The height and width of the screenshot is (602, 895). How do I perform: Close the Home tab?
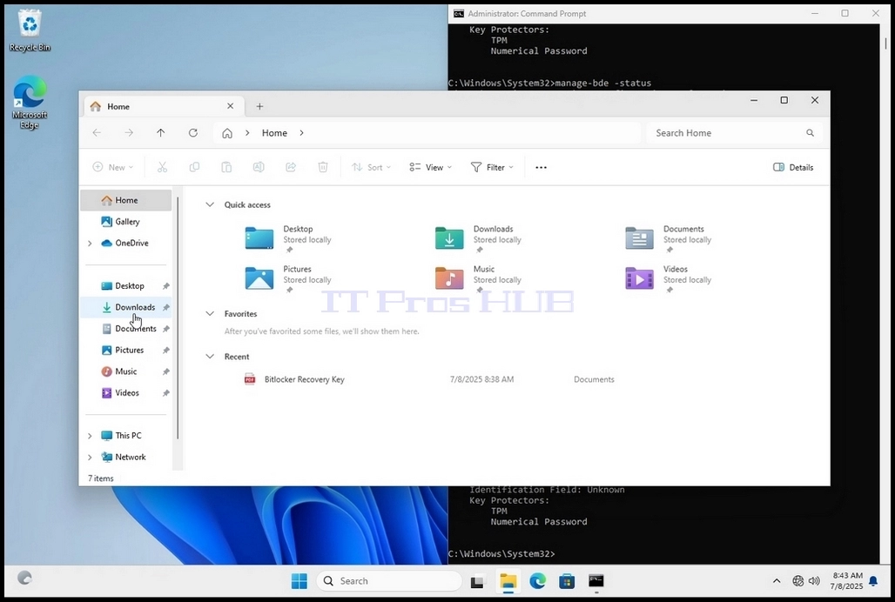(x=230, y=106)
